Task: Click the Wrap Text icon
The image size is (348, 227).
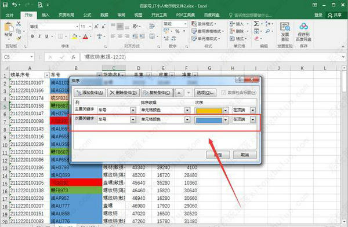Action: point(152,26)
